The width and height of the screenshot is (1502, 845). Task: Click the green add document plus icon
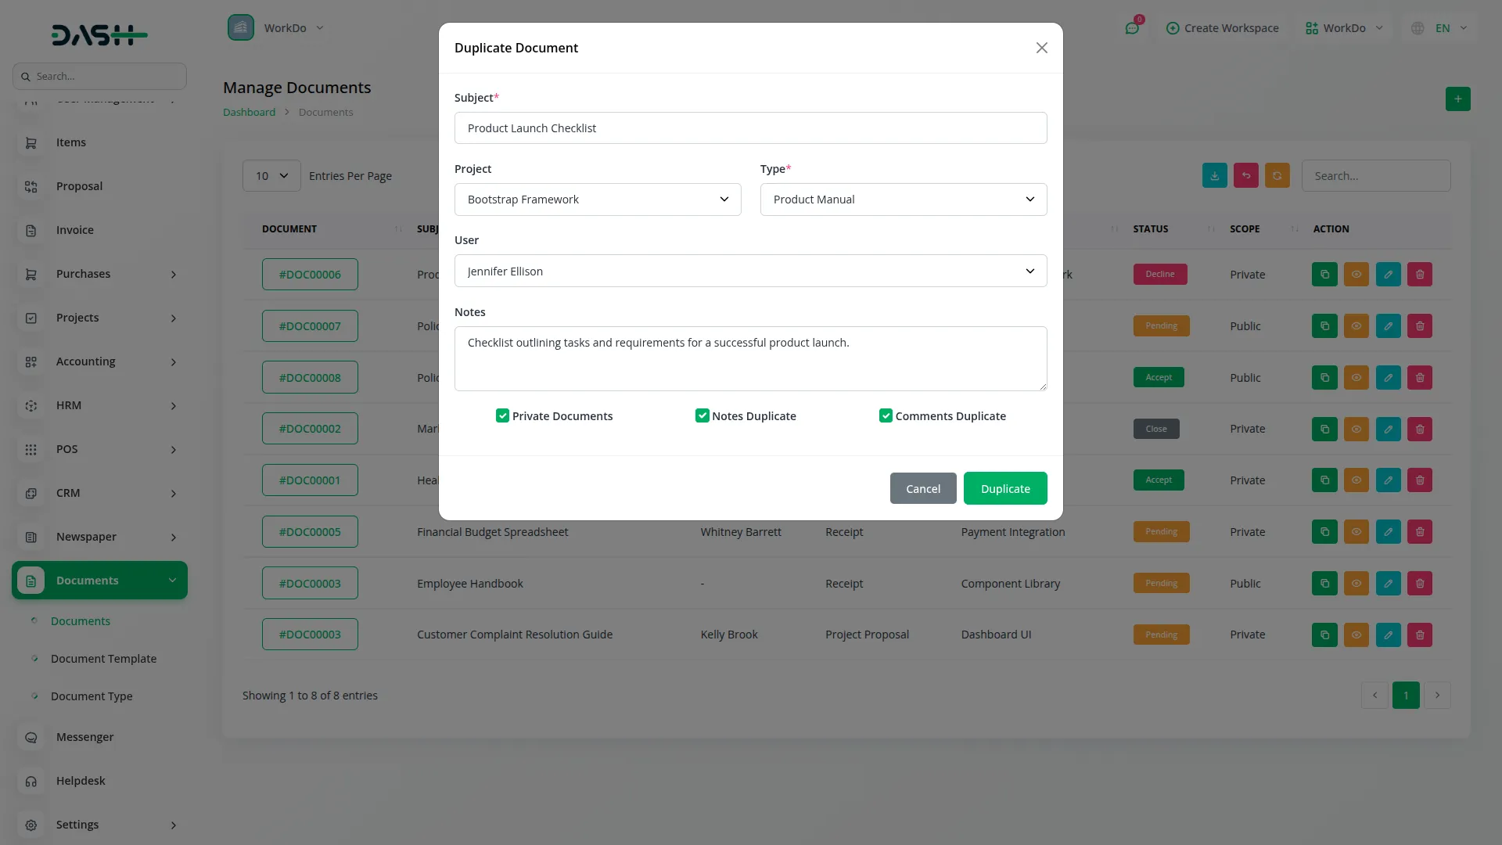(x=1457, y=99)
